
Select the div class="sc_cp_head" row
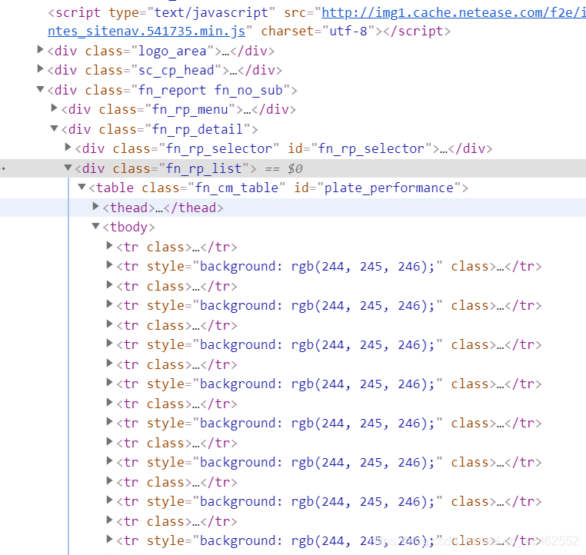point(165,70)
